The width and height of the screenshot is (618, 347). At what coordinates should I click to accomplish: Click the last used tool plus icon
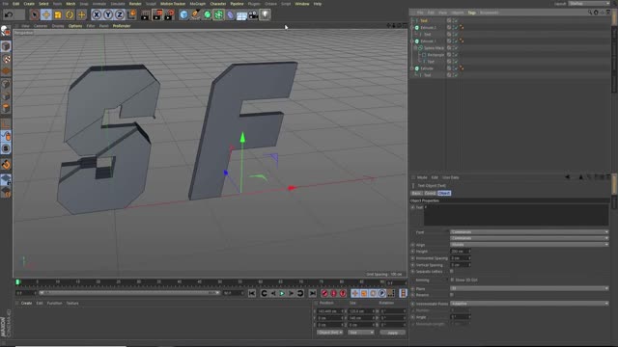pos(81,15)
